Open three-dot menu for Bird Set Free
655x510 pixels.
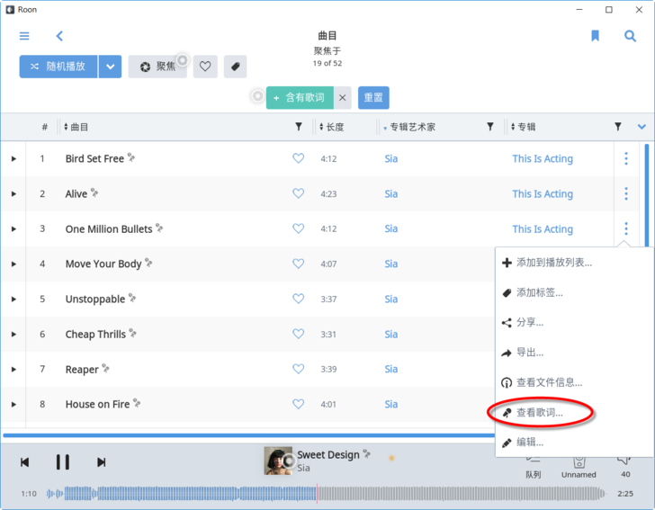click(626, 158)
